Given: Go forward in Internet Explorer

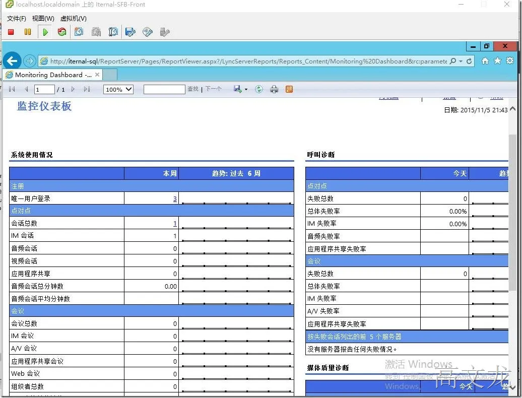Looking at the screenshot, I should coord(30,61).
